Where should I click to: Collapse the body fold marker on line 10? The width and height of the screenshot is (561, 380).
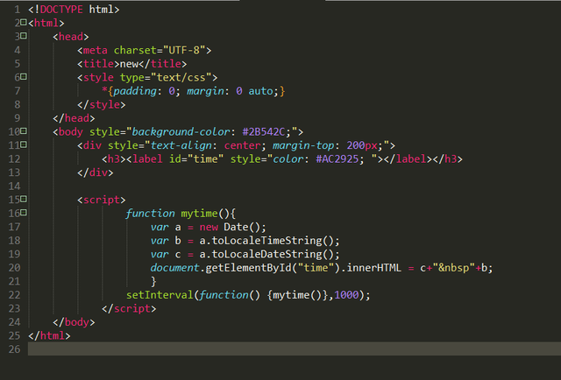[x=24, y=131]
